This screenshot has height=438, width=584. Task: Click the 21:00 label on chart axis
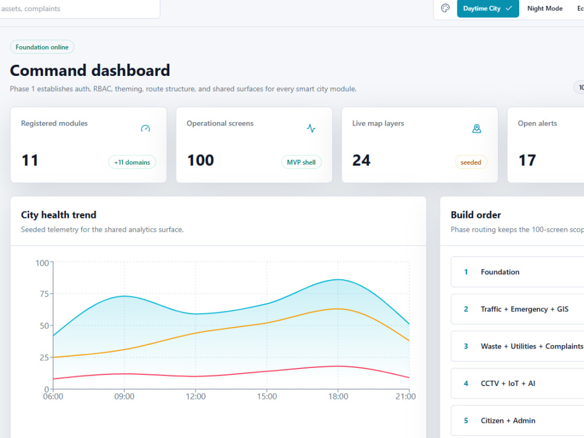[x=405, y=397]
